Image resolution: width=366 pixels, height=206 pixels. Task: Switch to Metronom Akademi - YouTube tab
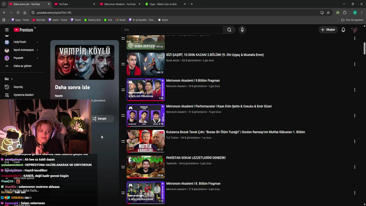pos(120,4)
